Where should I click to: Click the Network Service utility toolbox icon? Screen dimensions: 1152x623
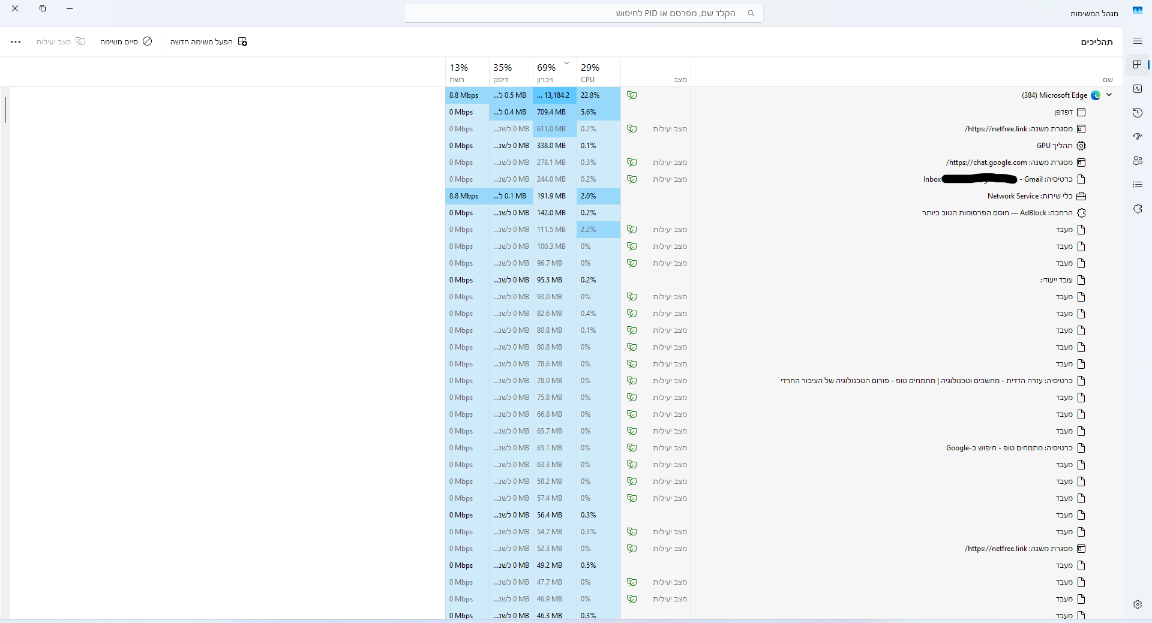[1081, 196]
